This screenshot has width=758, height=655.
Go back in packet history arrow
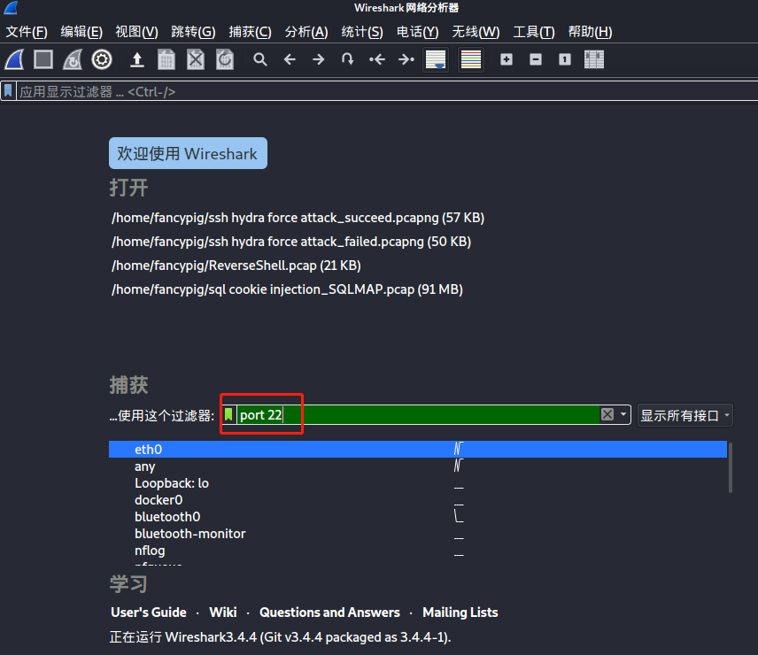coord(290,60)
